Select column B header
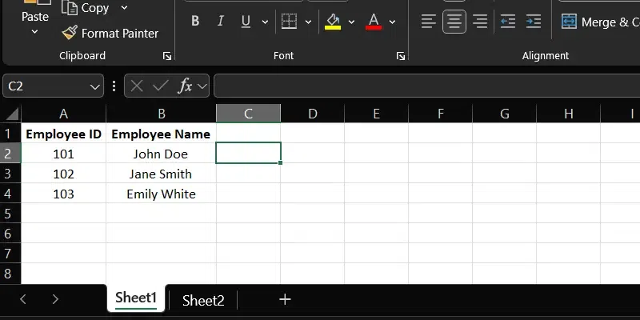Screen dimensions: 640x320 162,114
